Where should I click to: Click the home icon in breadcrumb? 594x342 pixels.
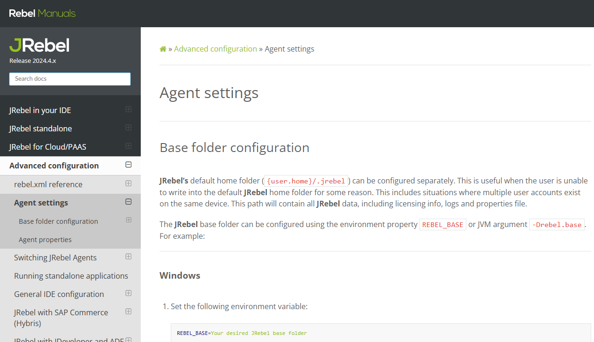click(x=163, y=49)
